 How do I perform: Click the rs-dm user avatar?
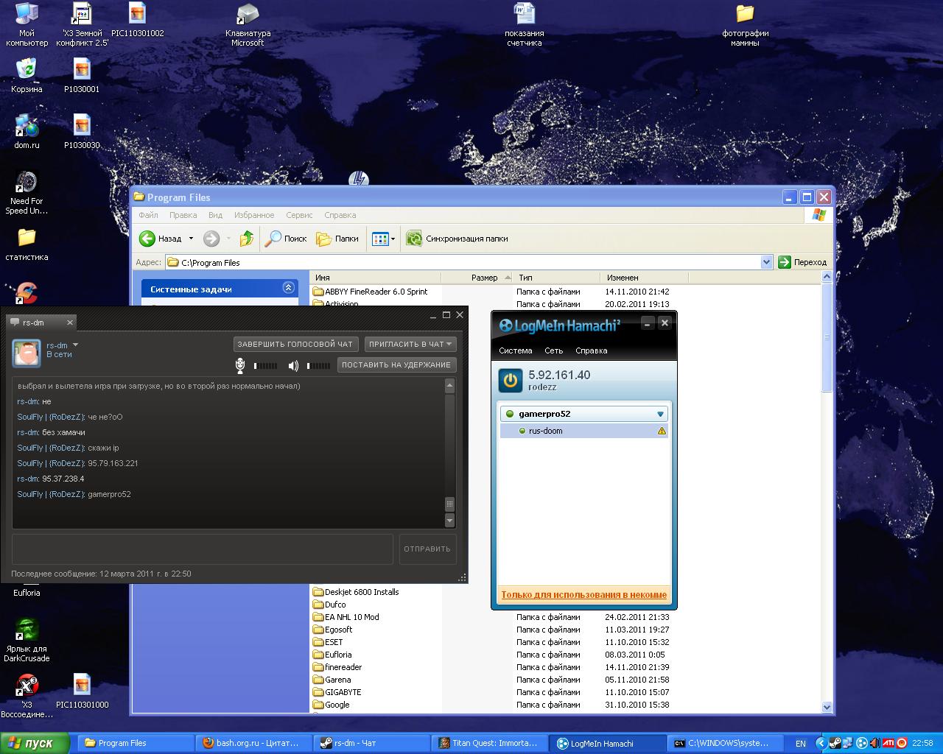[x=27, y=353]
